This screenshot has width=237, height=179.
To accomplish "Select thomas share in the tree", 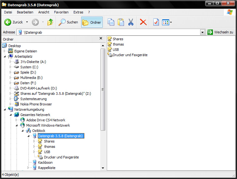I will [x=50, y=147].
